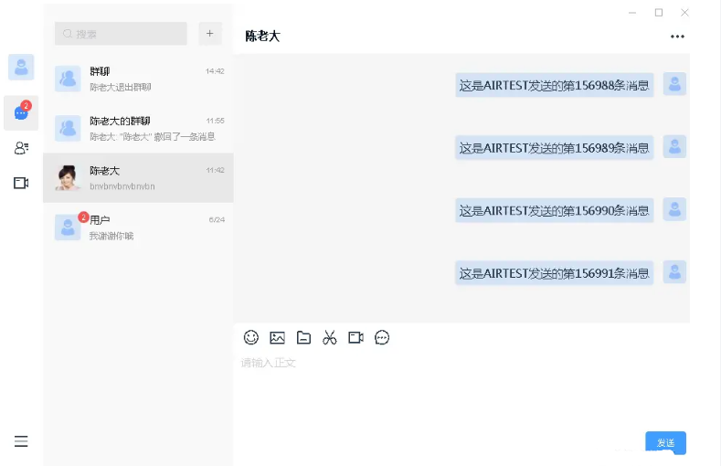
Task: Click the message bubble ending with 156991
Action: click(x=555, y=273)
